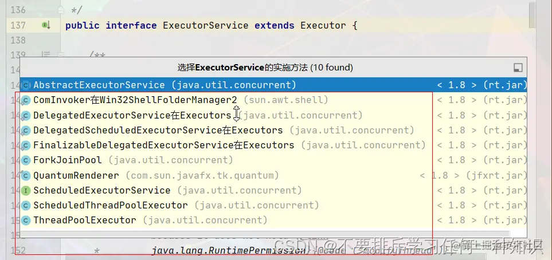The height and width of the screenshot is (260, 552).
Task: Select ThreadPoolExecutor implementation
Action: click(273, 220)
